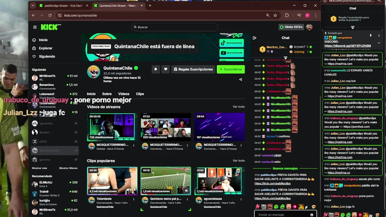This screenshot has width=386, height=217.
Task: Open options for the 323 visualizaciones video
Action: [x=187, y=145]
